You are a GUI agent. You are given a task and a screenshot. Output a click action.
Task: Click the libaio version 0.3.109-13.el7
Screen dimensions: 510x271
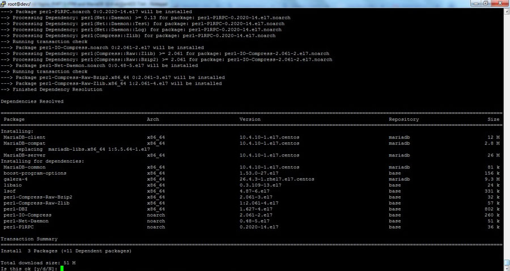[261, 185]
